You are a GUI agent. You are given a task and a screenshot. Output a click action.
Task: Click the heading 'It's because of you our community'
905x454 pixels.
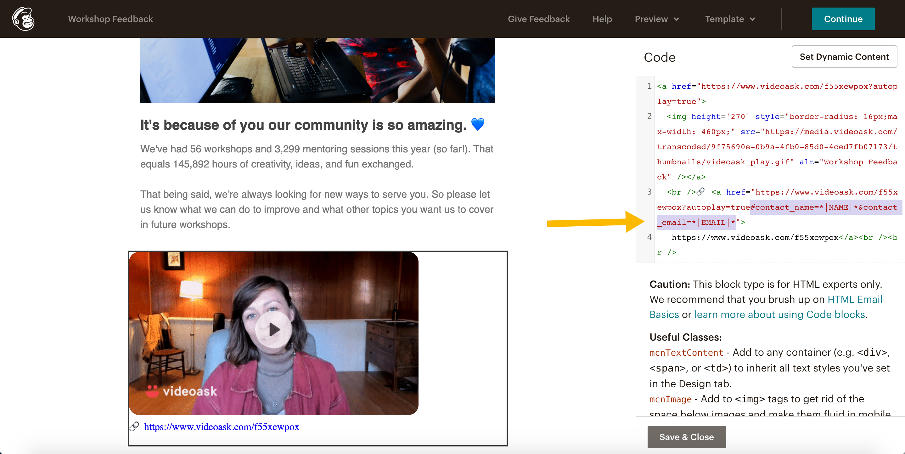303,125
